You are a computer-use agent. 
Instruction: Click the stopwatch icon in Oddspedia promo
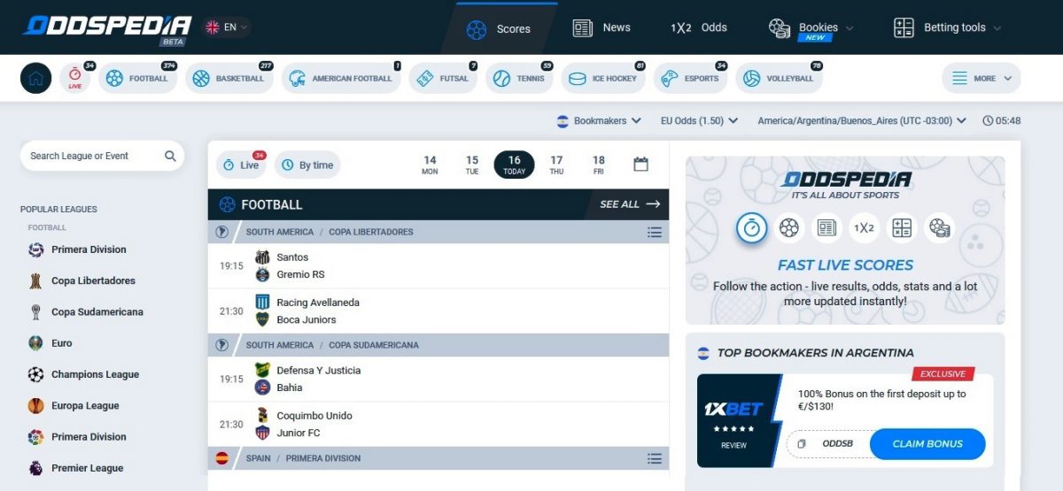coord(751,228)
